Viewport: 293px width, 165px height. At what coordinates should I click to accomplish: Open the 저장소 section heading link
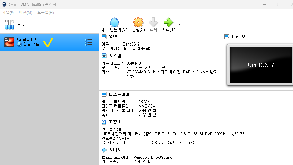[115, 122]
